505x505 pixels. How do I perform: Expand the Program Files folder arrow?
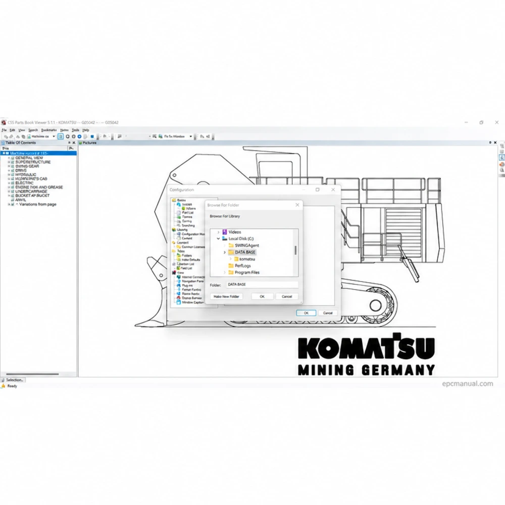point(225,273)
